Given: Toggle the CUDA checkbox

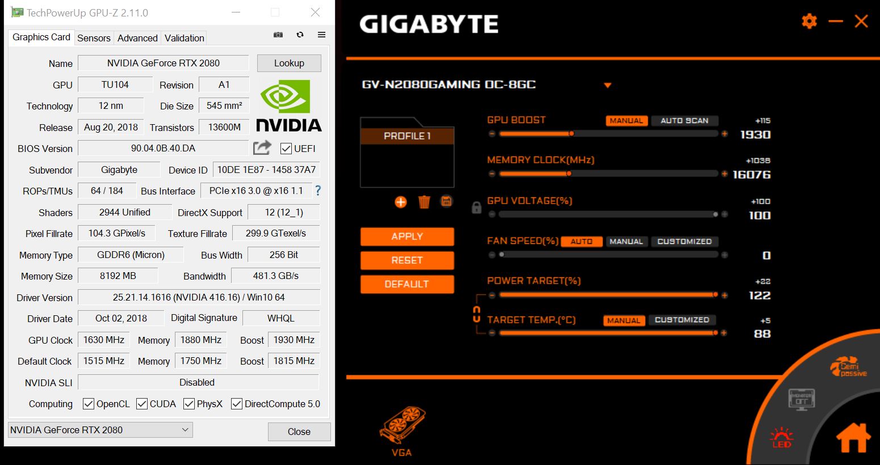Looking at the screenshot, I should (142, 404).
